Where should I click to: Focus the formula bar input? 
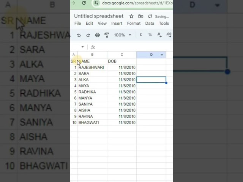point(133,47)
